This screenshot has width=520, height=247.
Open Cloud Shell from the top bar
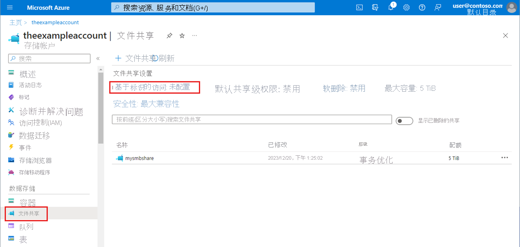(x=359, y=7)
